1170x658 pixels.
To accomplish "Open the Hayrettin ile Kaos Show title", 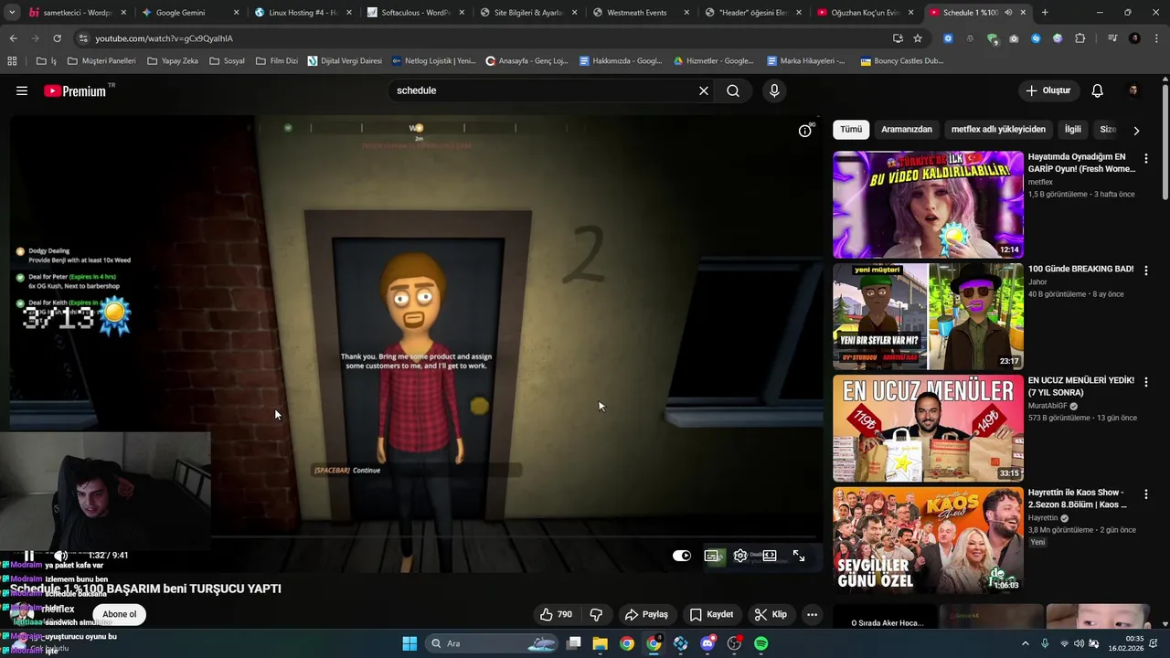I will [x=1078, y=498].
